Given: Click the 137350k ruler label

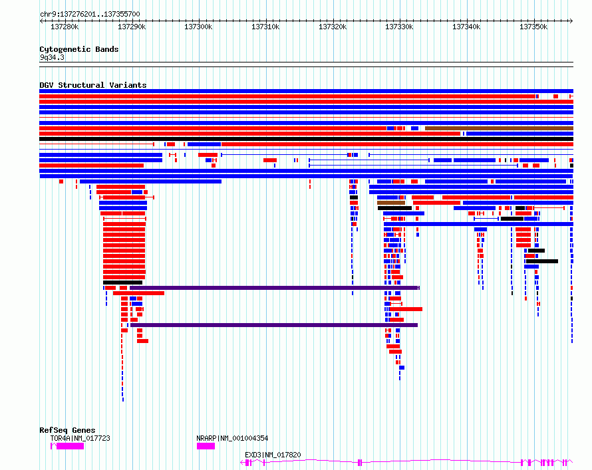Looking at the screenshot, I should [x=533, y=27].
